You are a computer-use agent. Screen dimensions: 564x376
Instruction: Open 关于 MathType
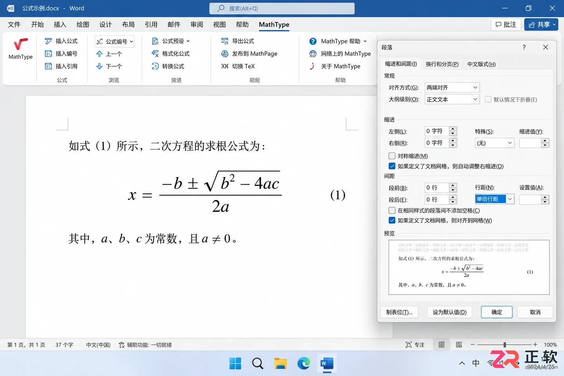(x=335, y=66)
